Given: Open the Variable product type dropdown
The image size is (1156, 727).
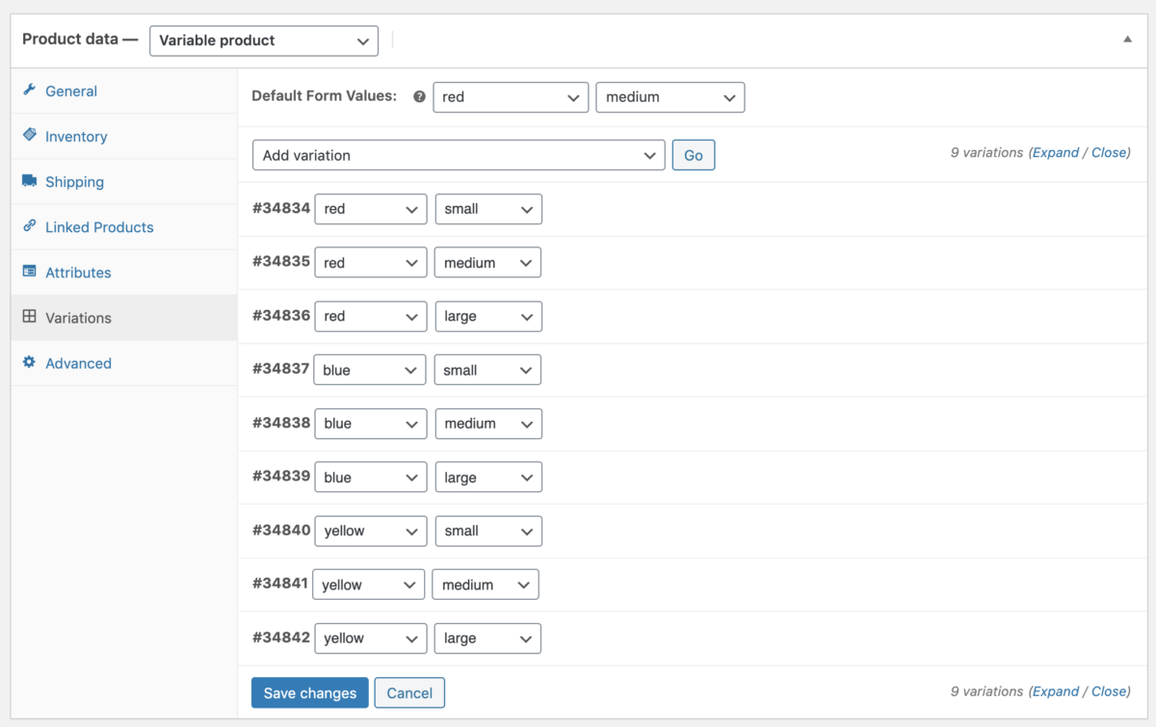Looking at the screenshot, I should click(x=263, y=40).
